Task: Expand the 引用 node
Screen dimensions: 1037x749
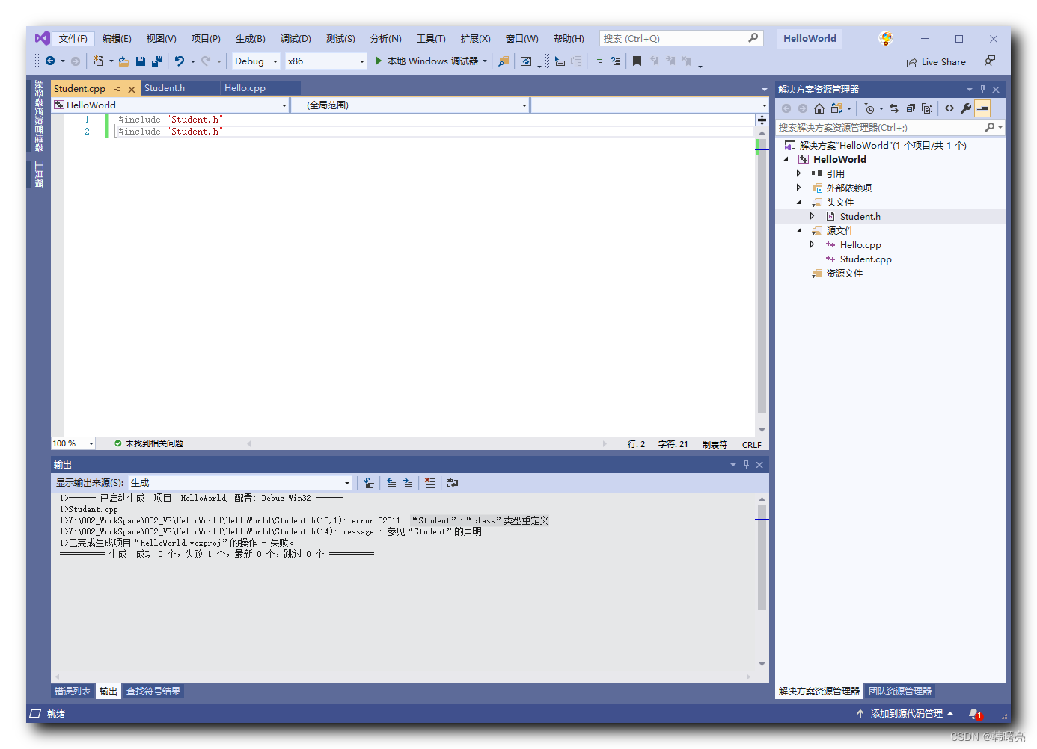Action: [798, 173]
